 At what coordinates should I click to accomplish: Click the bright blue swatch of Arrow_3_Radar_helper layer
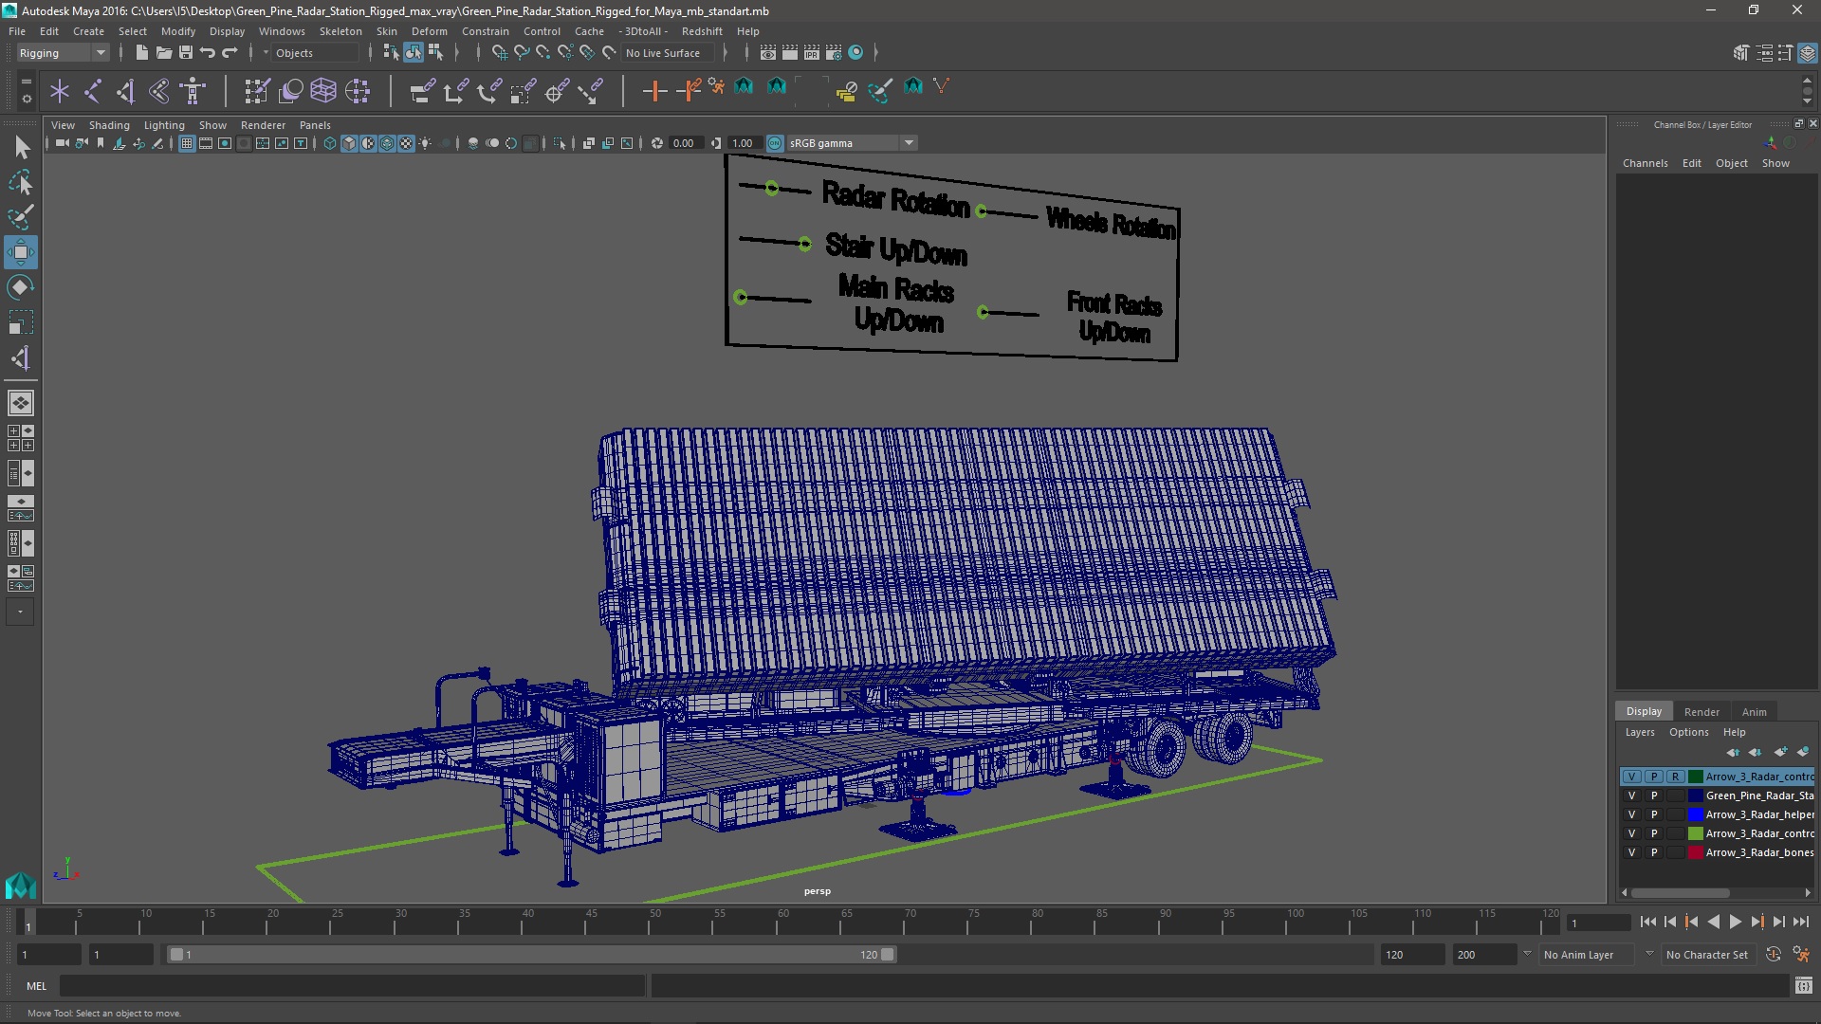1695,814
